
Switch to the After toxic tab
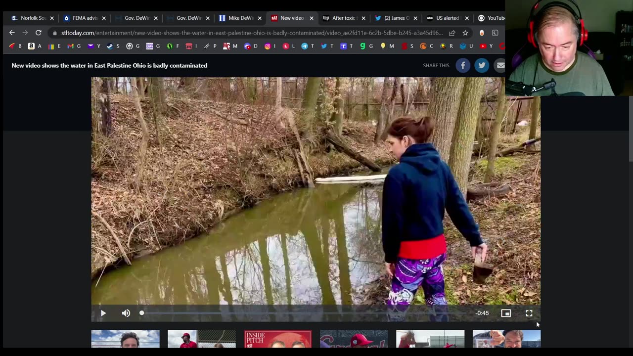click(x=344, y=18)
